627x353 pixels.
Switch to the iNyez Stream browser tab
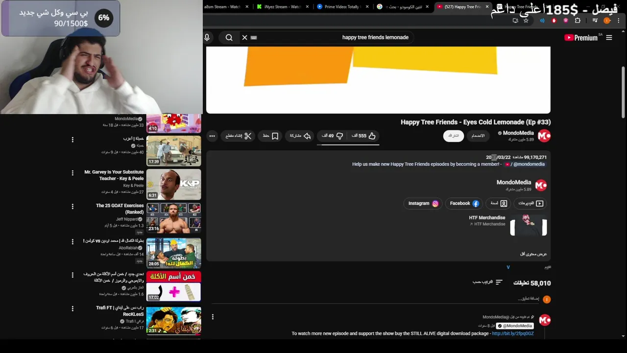pos(279,7)
